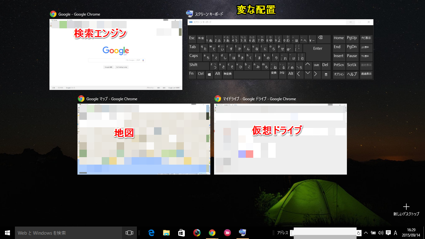This screenshot has height=239, width=425.
Task: Switch to the スクリーン キーボード window thumbnail
Action: [x=280, y=49]
